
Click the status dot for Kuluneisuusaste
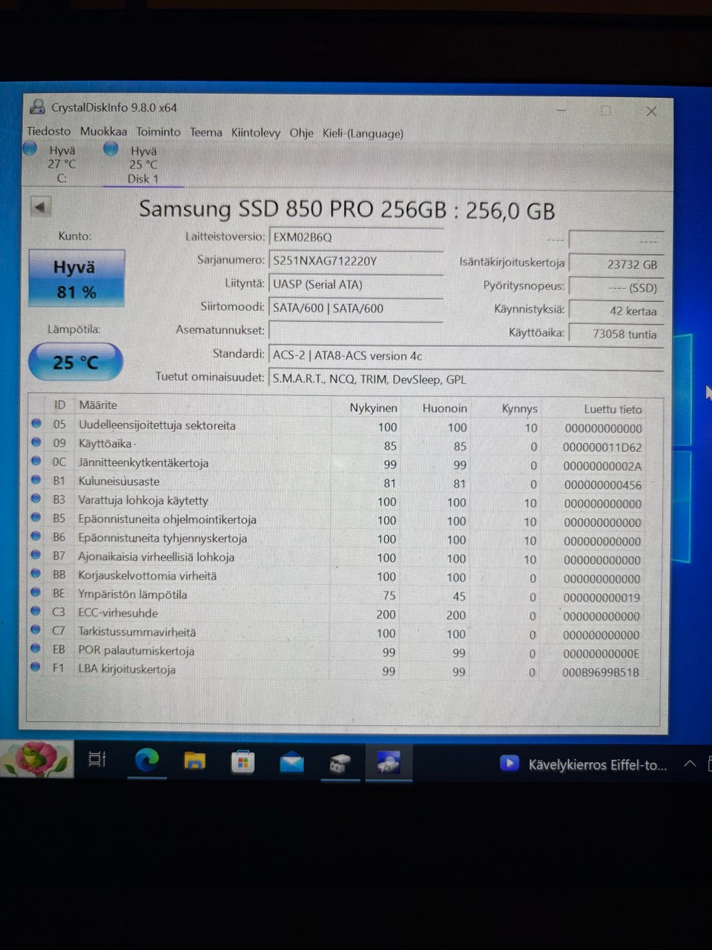[x=36, y=480]
